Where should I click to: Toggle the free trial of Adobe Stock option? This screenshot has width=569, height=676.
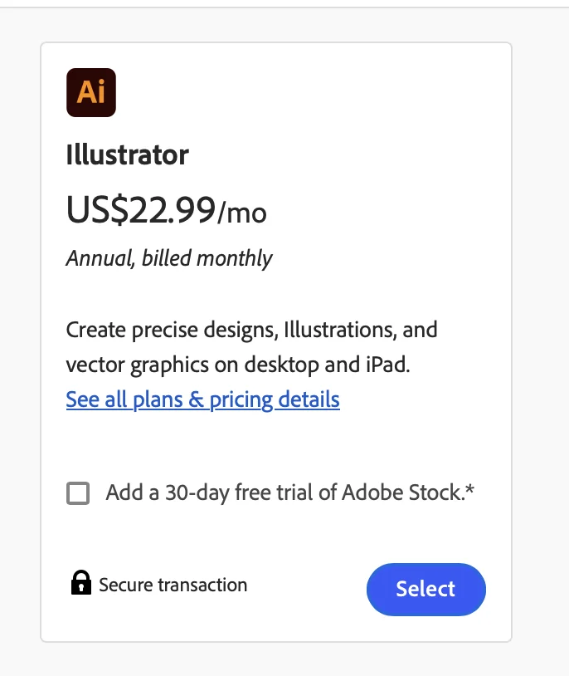coord(80,492)
